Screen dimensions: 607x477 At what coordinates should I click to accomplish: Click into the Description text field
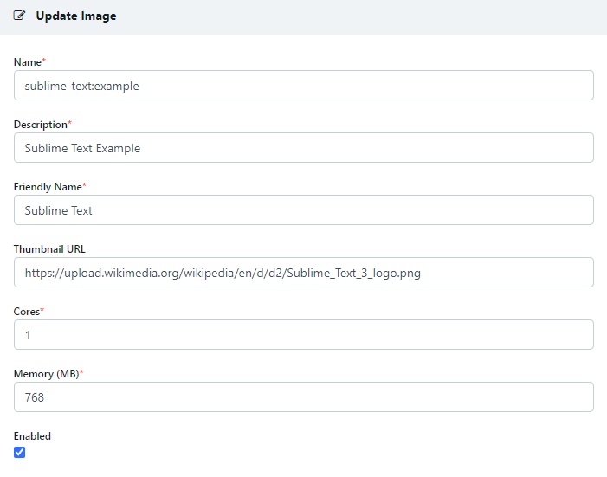point(303,148)
